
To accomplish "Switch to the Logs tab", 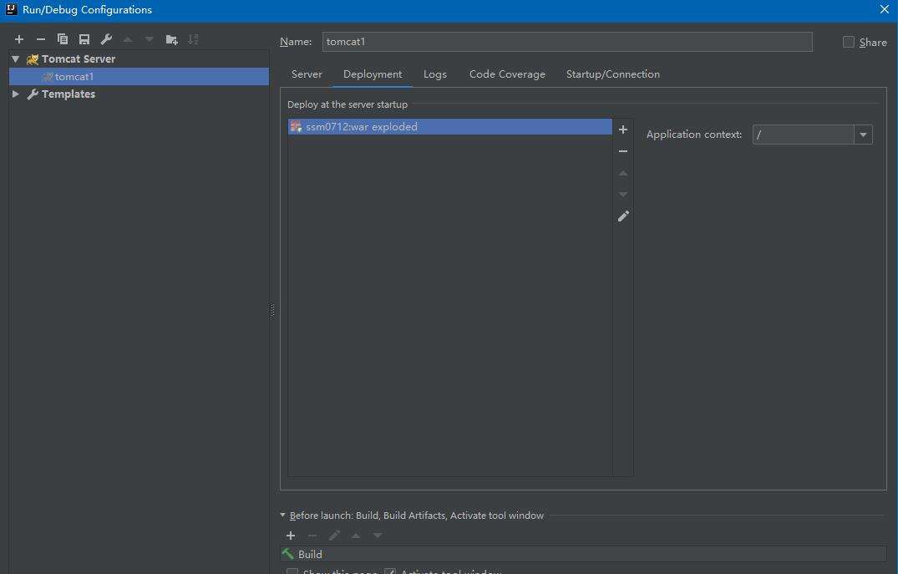I will click(x=434, y=74).
